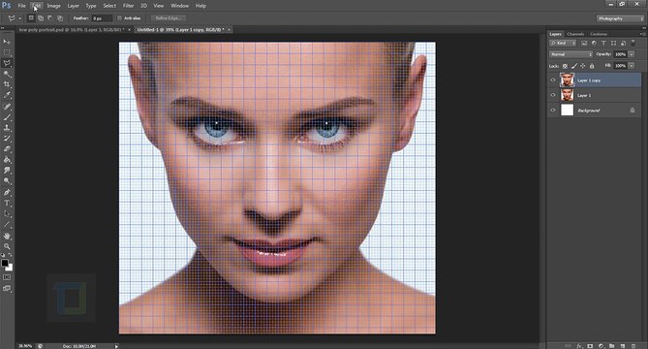
Task: Open the Fill slider arrow
Action: (x=632, y=66)
